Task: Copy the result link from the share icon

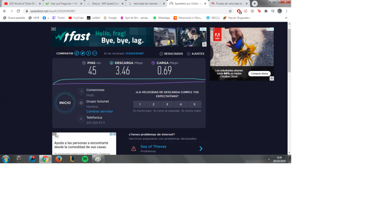Action: (x=77, y=53)
